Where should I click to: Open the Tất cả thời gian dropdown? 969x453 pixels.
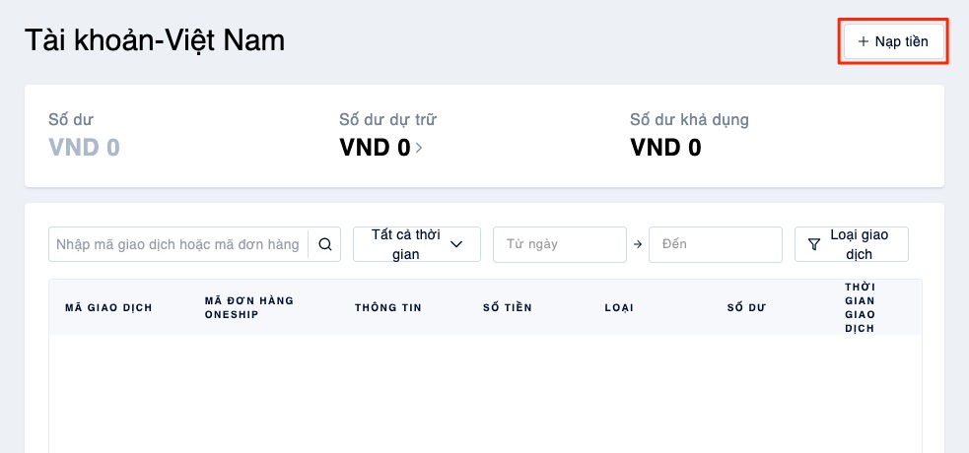(x=417, y=244)
